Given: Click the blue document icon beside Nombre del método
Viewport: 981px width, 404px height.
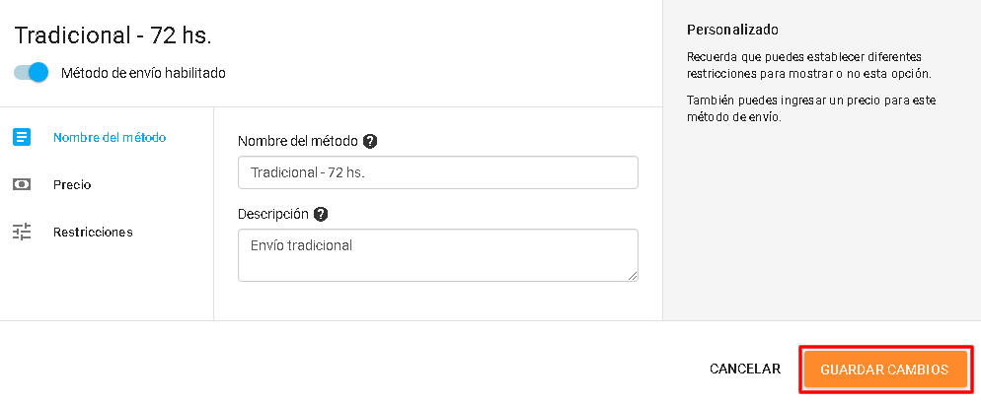Looking at the screenshot, I should pyautogui.click(x=22, y=137).
